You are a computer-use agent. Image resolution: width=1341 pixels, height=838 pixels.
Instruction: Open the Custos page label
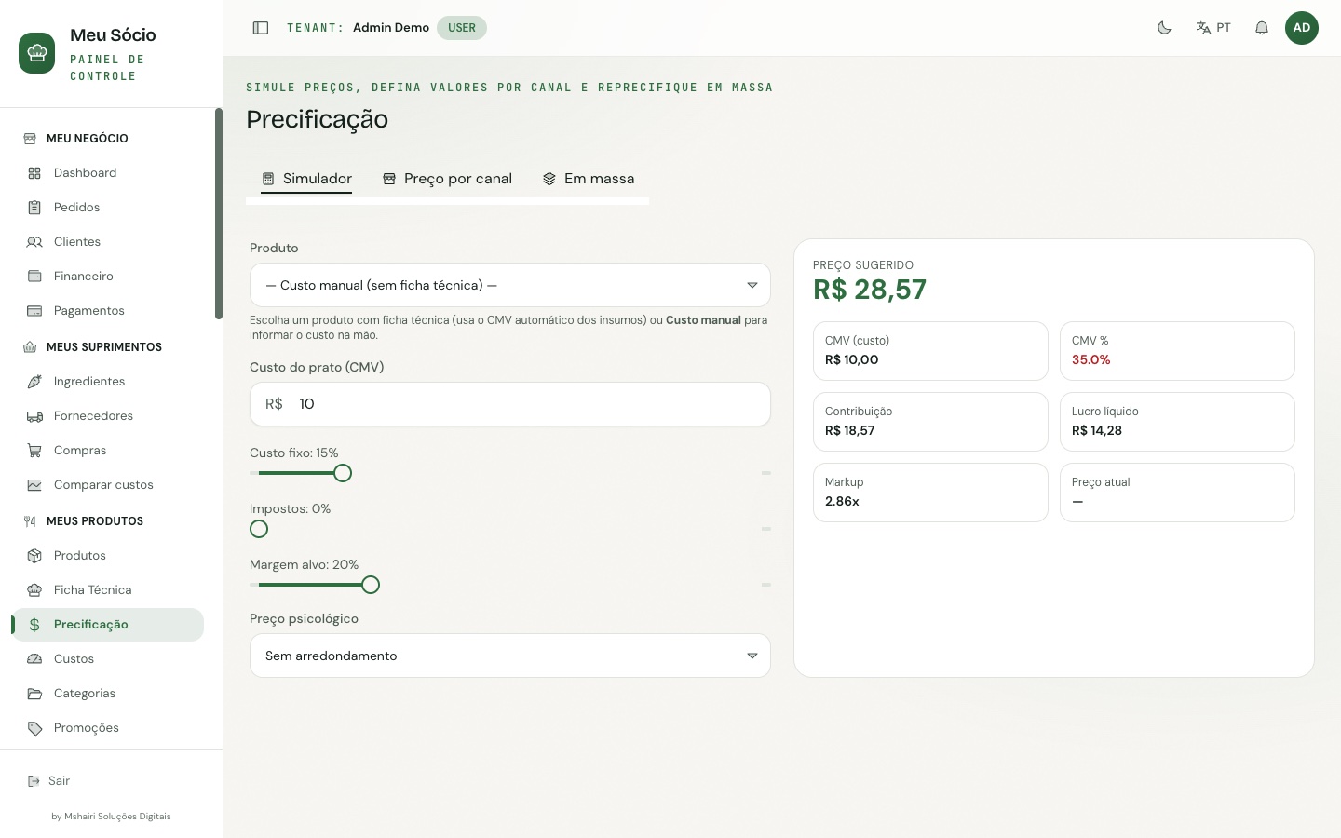[x=74, y=659]
